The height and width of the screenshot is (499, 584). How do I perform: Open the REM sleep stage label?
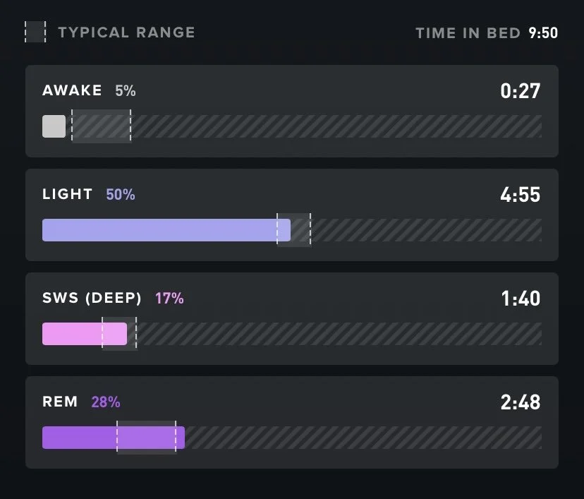tap(60, 402)
